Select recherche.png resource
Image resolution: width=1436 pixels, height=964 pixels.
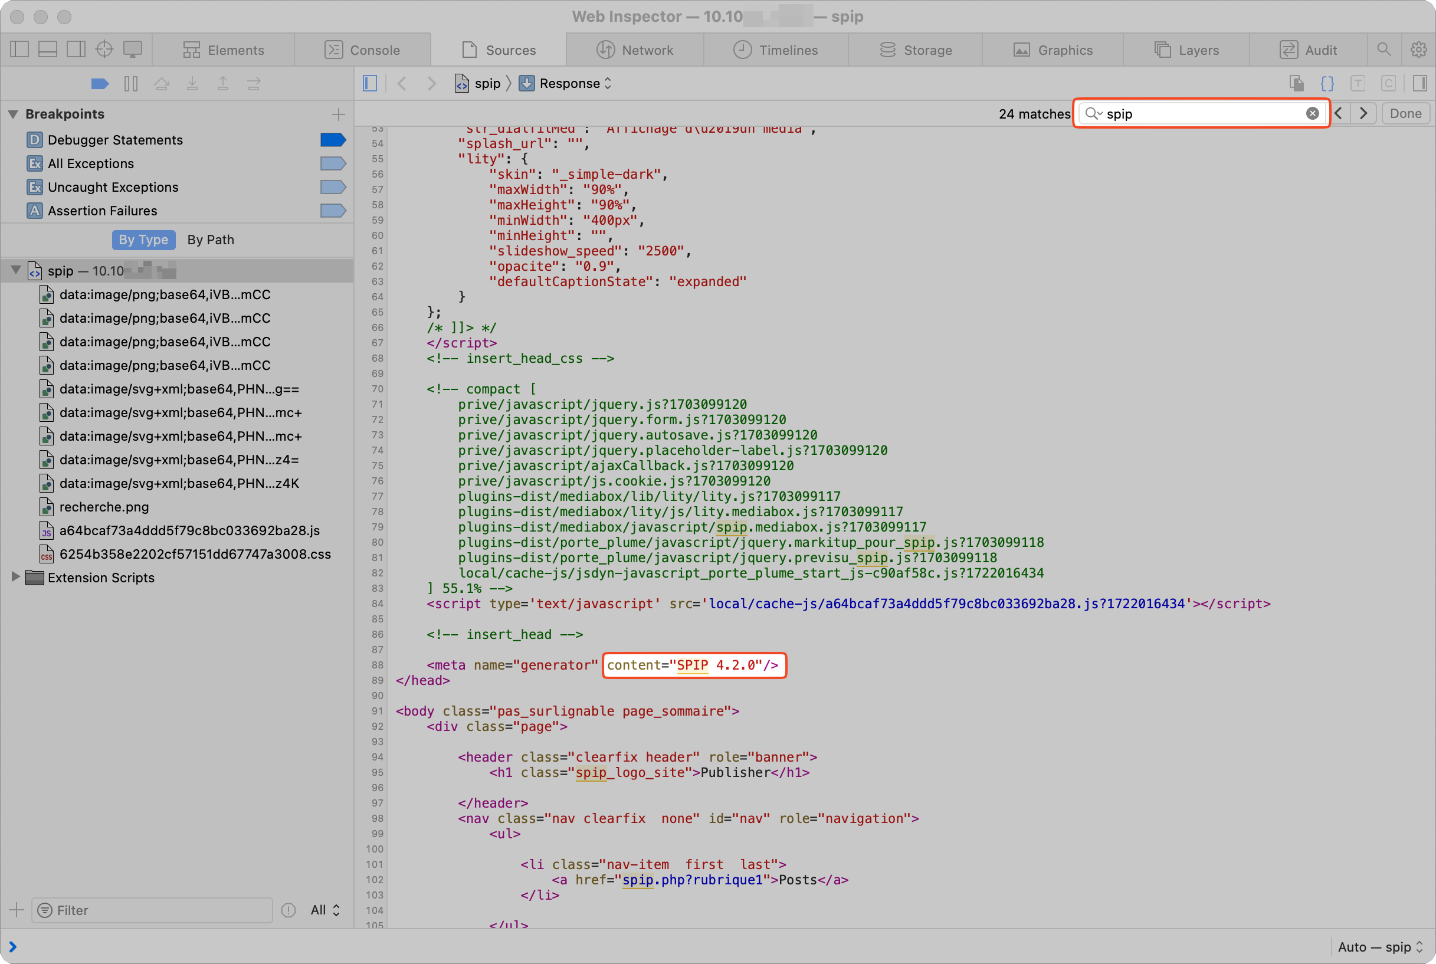(x=104, y=507)
